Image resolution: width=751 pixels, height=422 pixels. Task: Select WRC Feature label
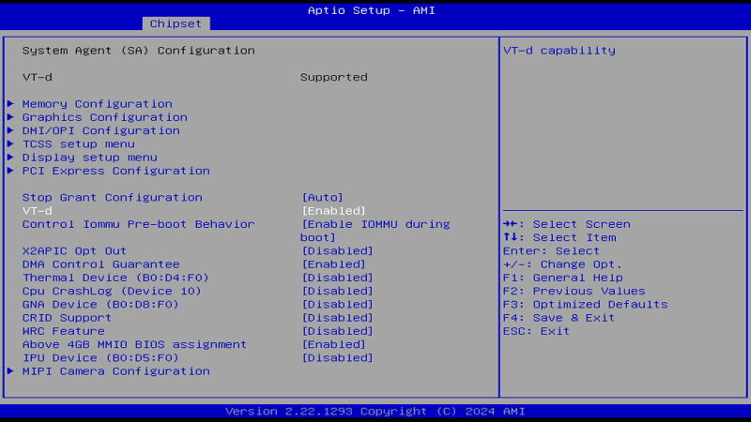click(63, 332)
